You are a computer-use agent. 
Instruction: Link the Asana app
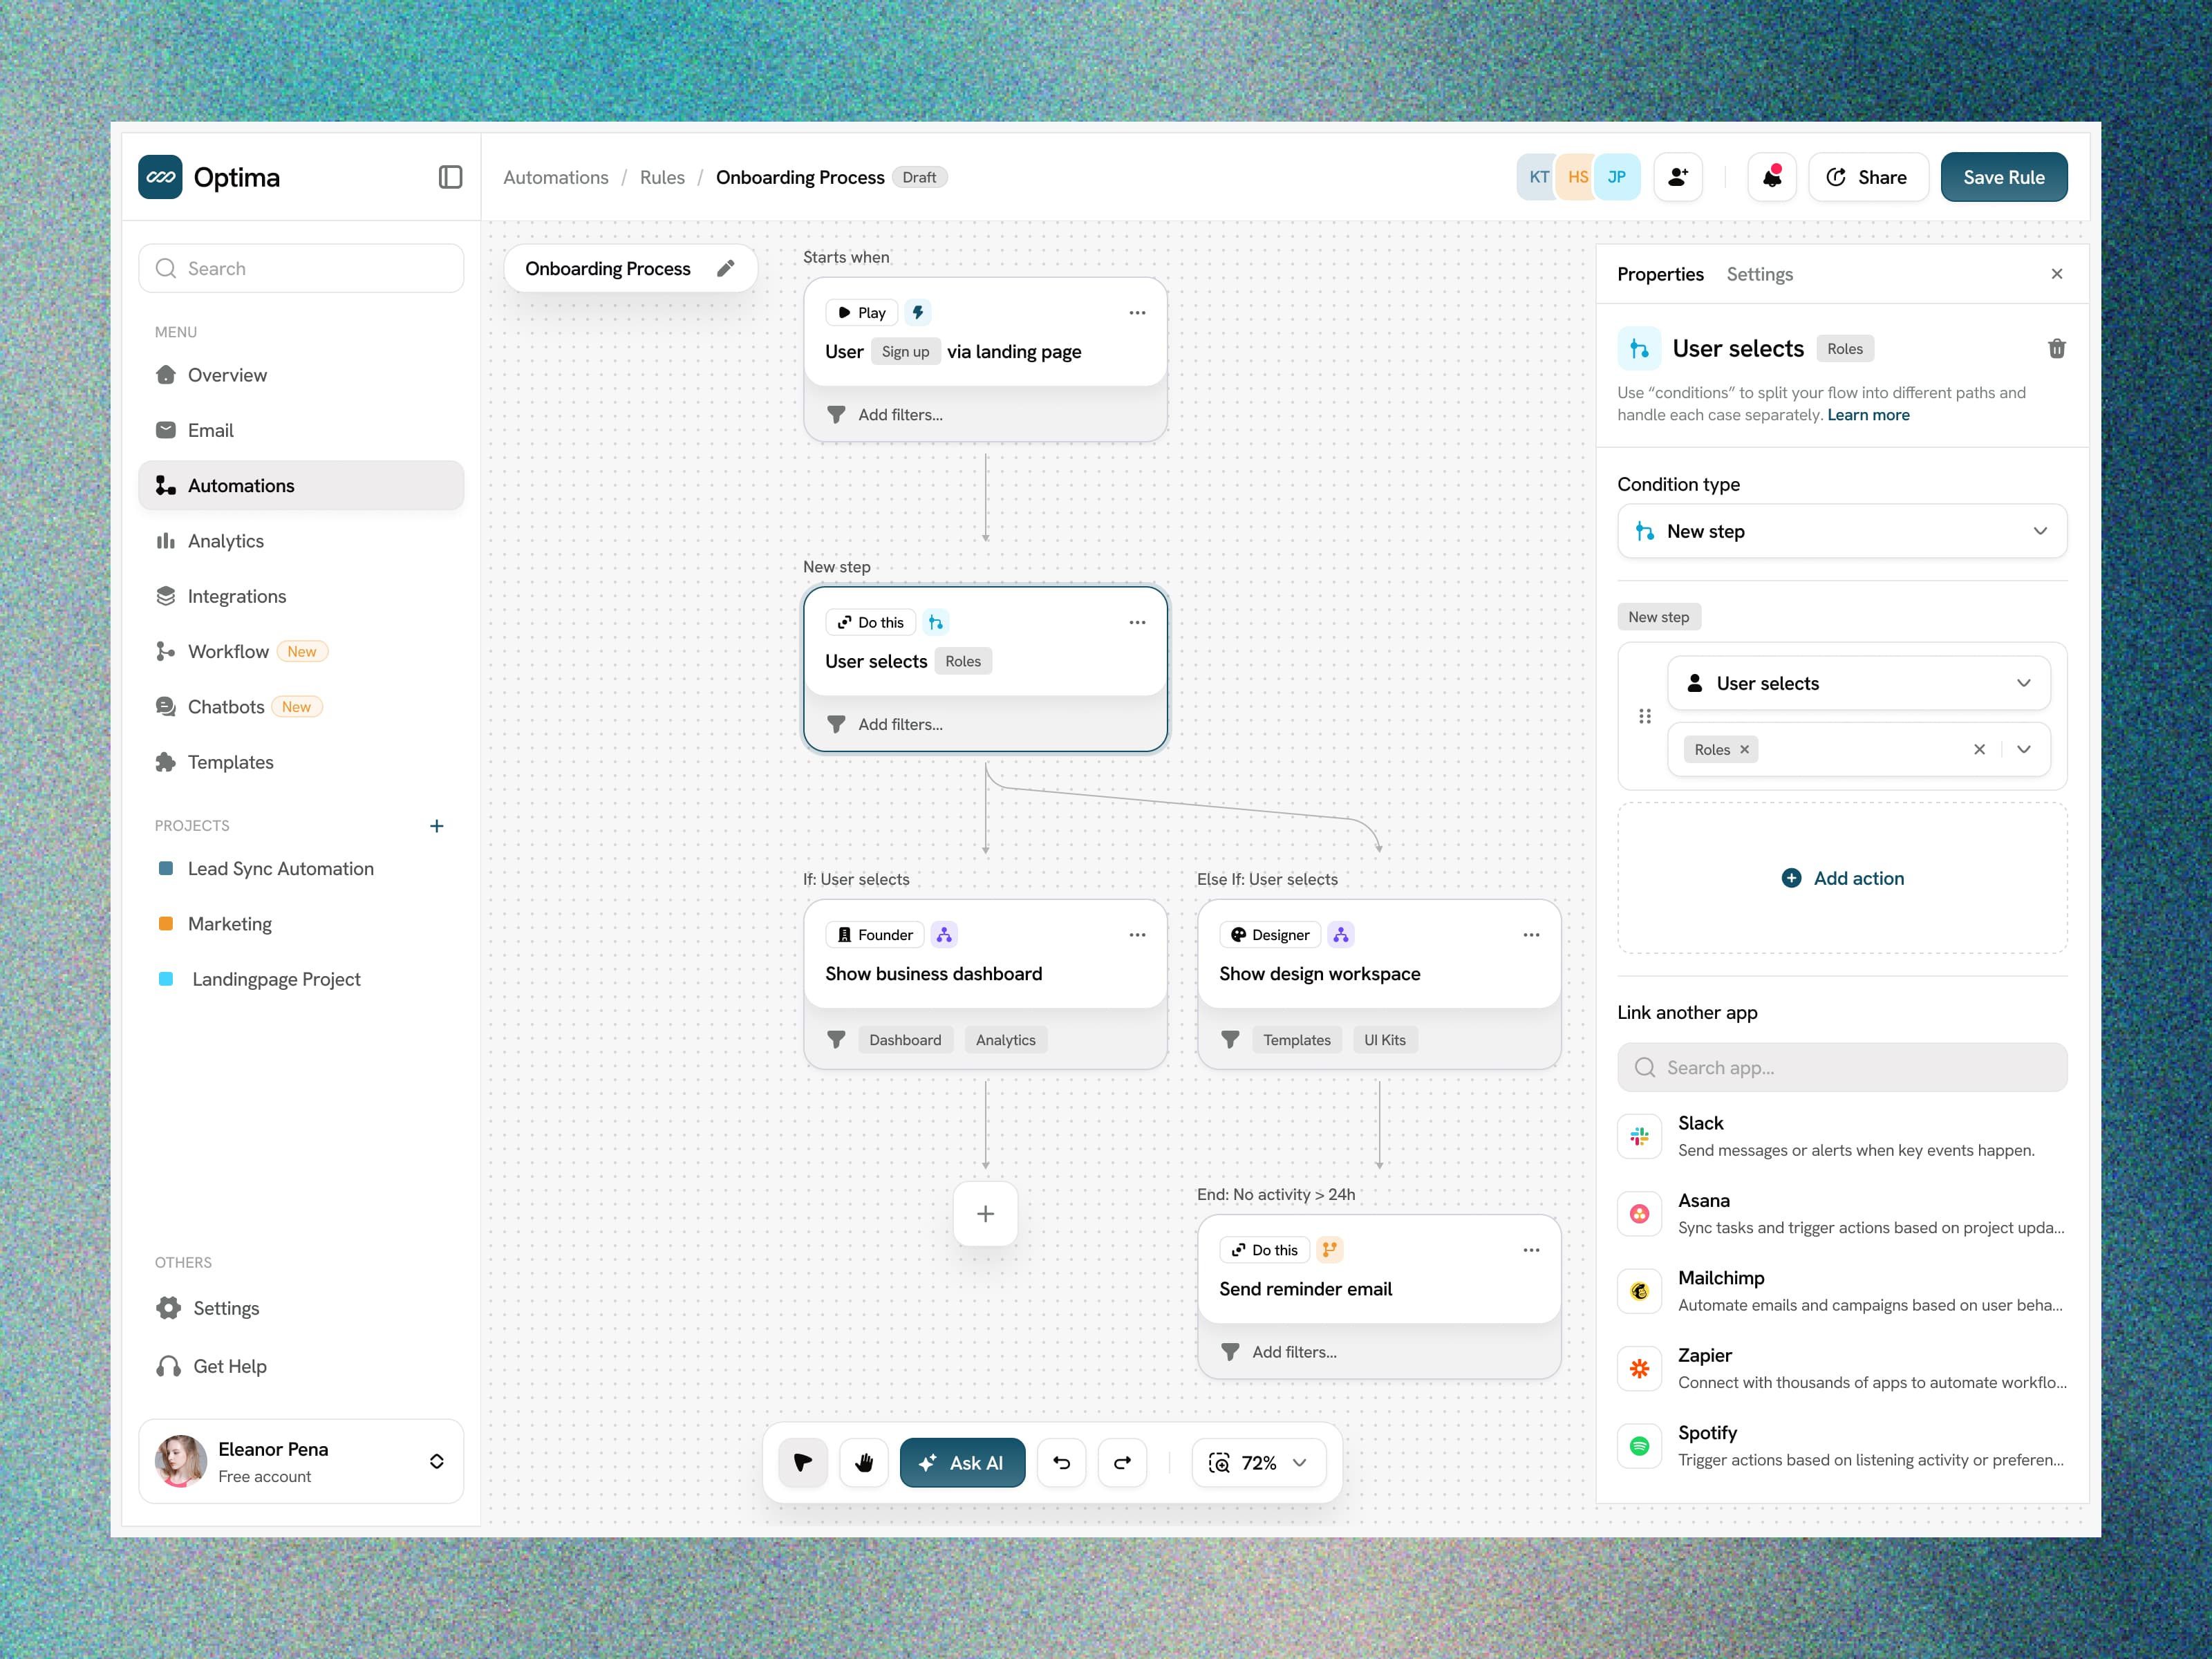(x=1841, y=1213)
